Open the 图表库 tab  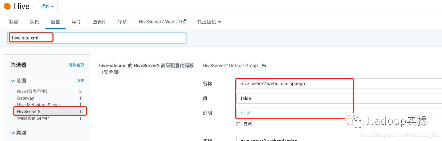pos(99,22)
